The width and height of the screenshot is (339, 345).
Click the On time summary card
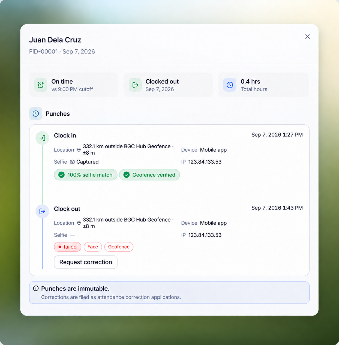pyautogui.click(x=74, y=85)
